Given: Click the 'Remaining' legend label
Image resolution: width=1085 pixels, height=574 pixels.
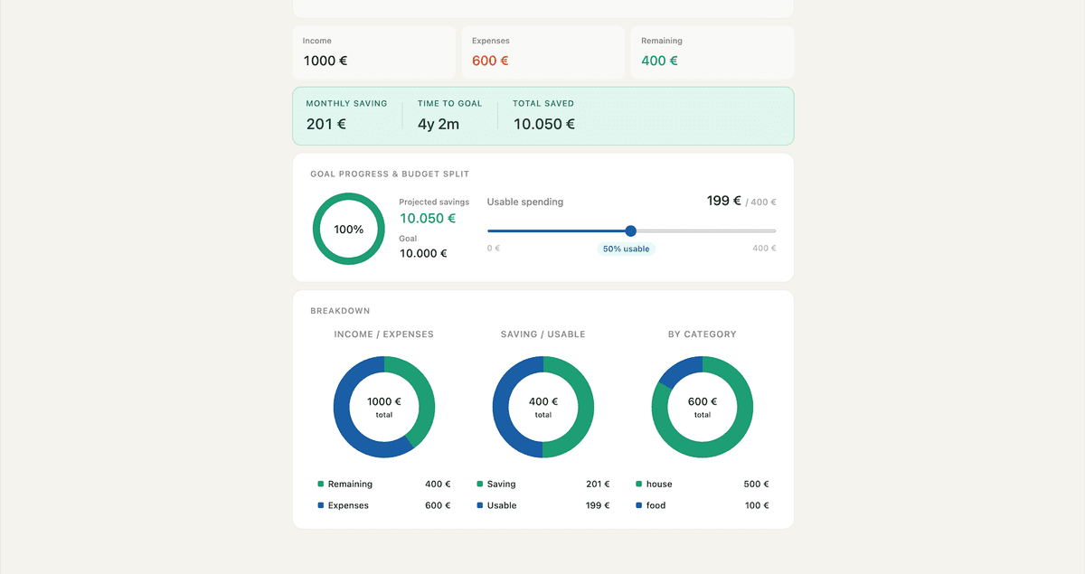Looking at the screenshot, I should 350,485.
